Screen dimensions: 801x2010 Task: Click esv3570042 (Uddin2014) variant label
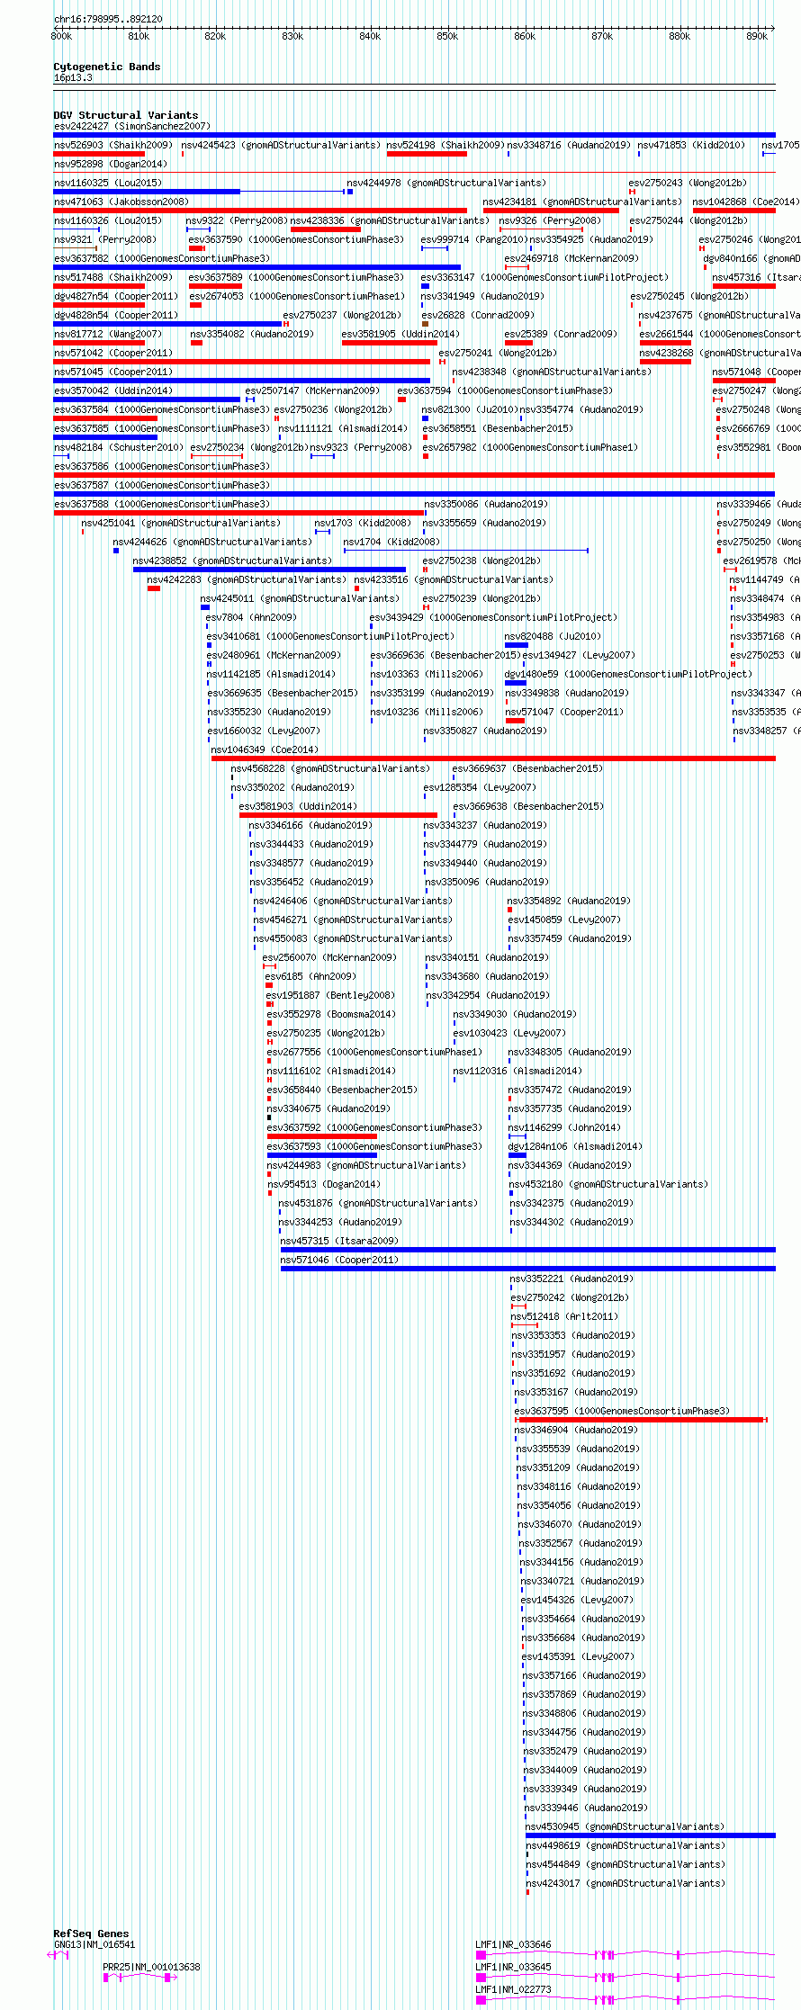(113, 391)
